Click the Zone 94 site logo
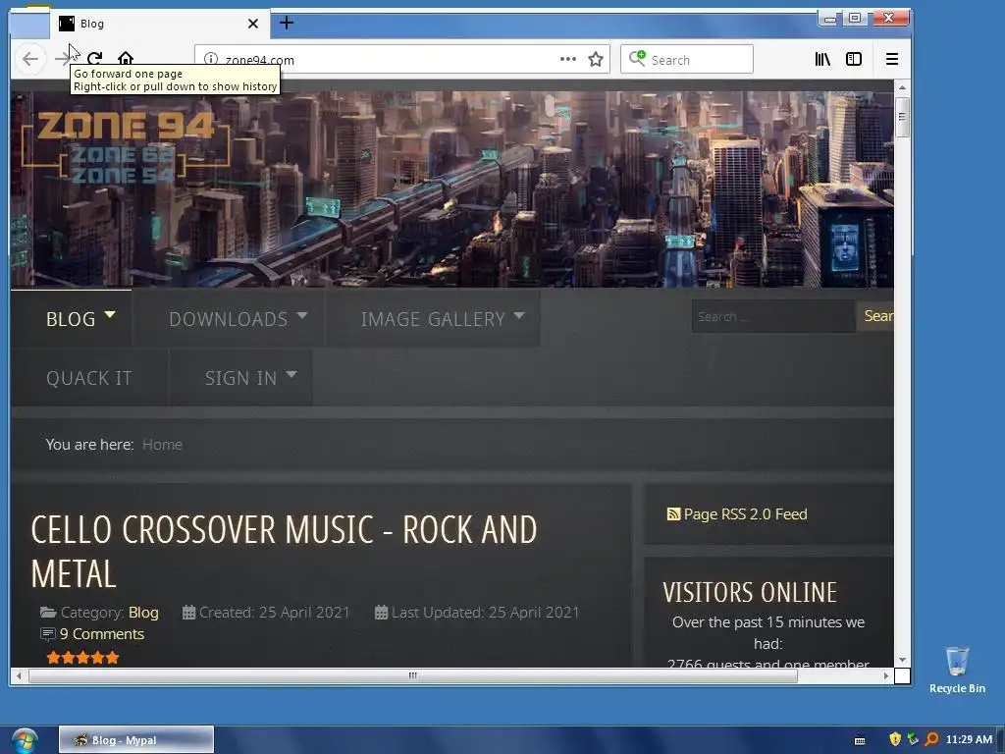 pos(125,145)
